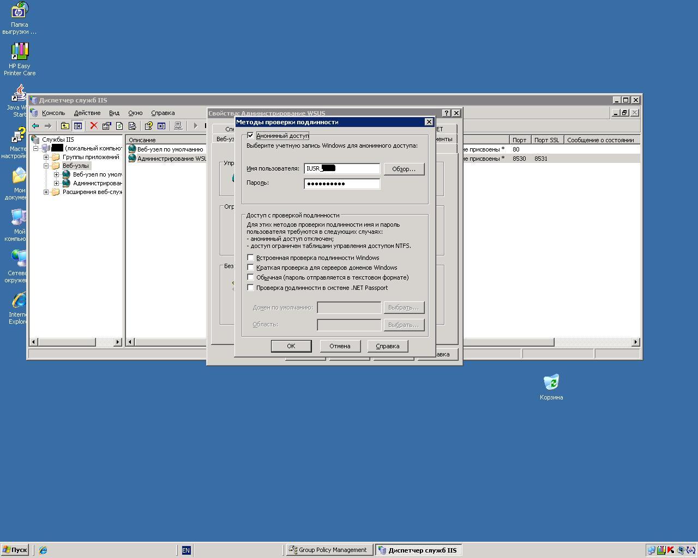Toggle the show/hide console tree icon

(77, 126)
